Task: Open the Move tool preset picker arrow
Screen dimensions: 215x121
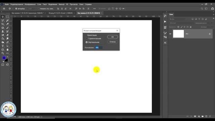Action: [13, 9]
